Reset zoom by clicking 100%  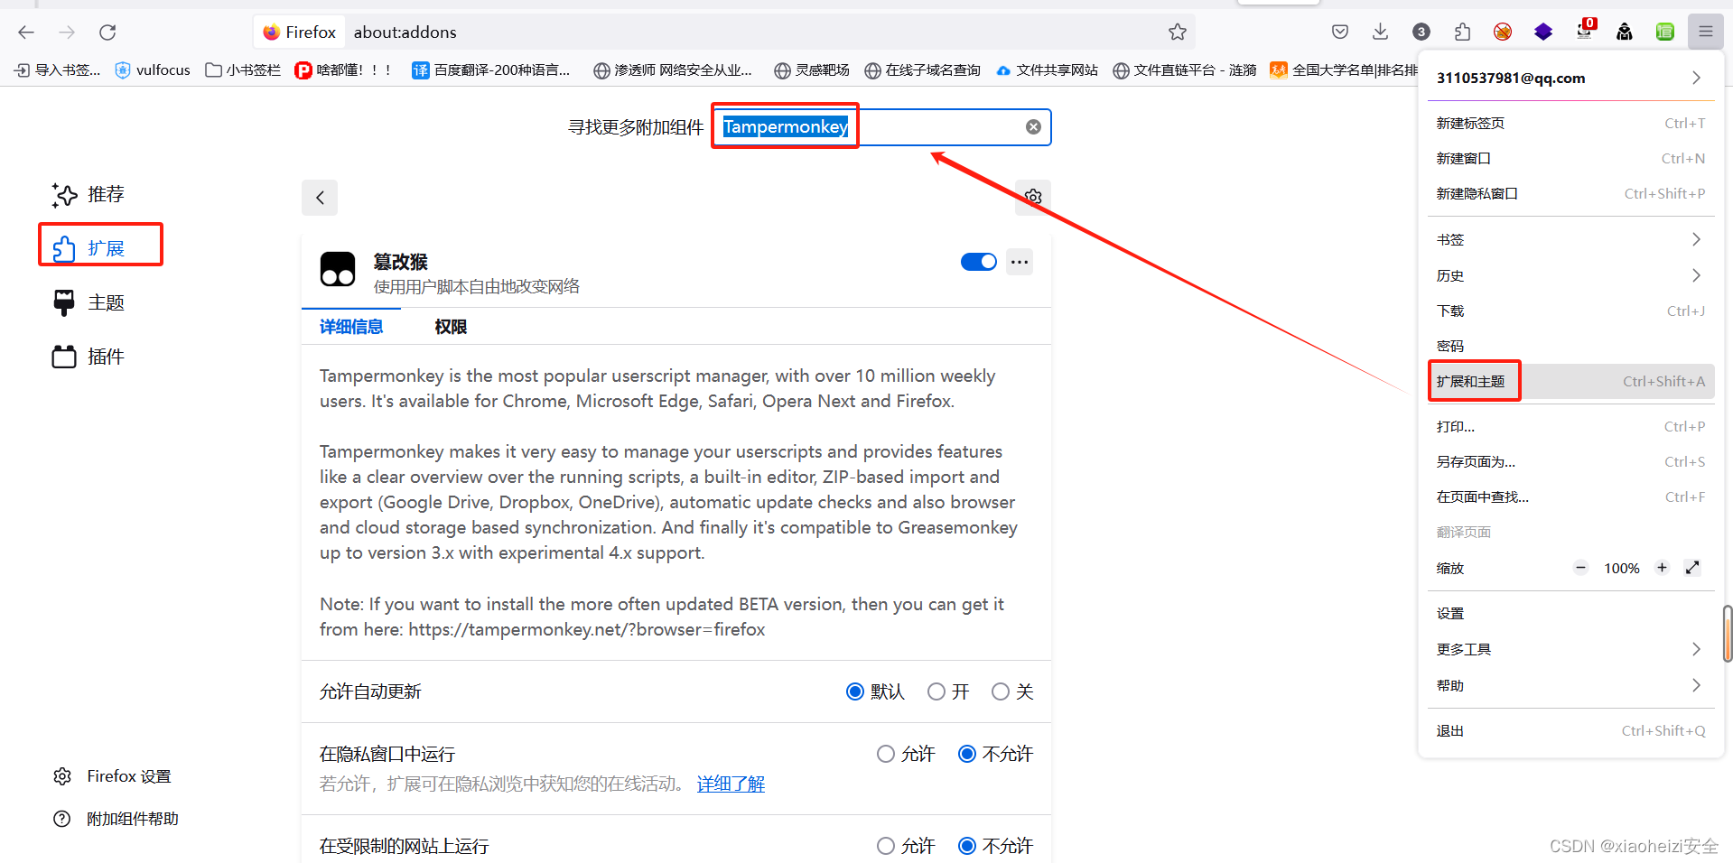pyautogui.click(x=1621, y=569)
